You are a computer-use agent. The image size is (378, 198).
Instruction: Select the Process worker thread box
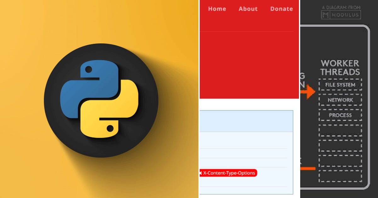coord(341,115)
